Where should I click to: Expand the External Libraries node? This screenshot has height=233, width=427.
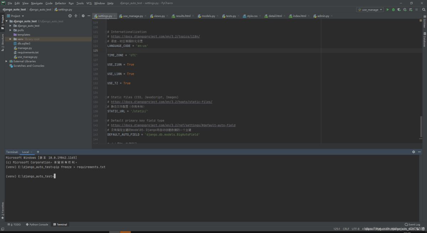(6, 61)
